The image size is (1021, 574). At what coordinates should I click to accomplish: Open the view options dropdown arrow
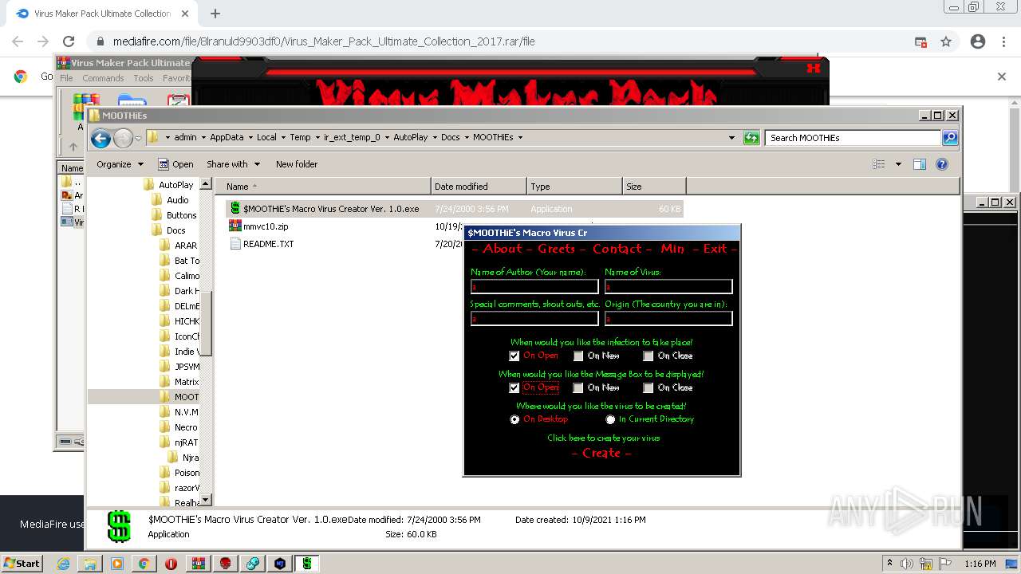pos(898,164)
